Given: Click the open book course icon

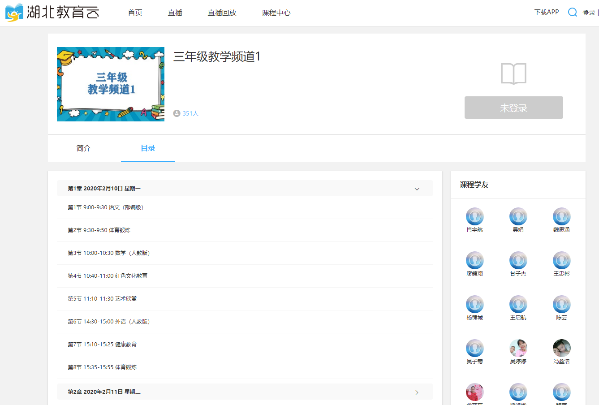Looking at the screenshot, I should pos(513,74).
